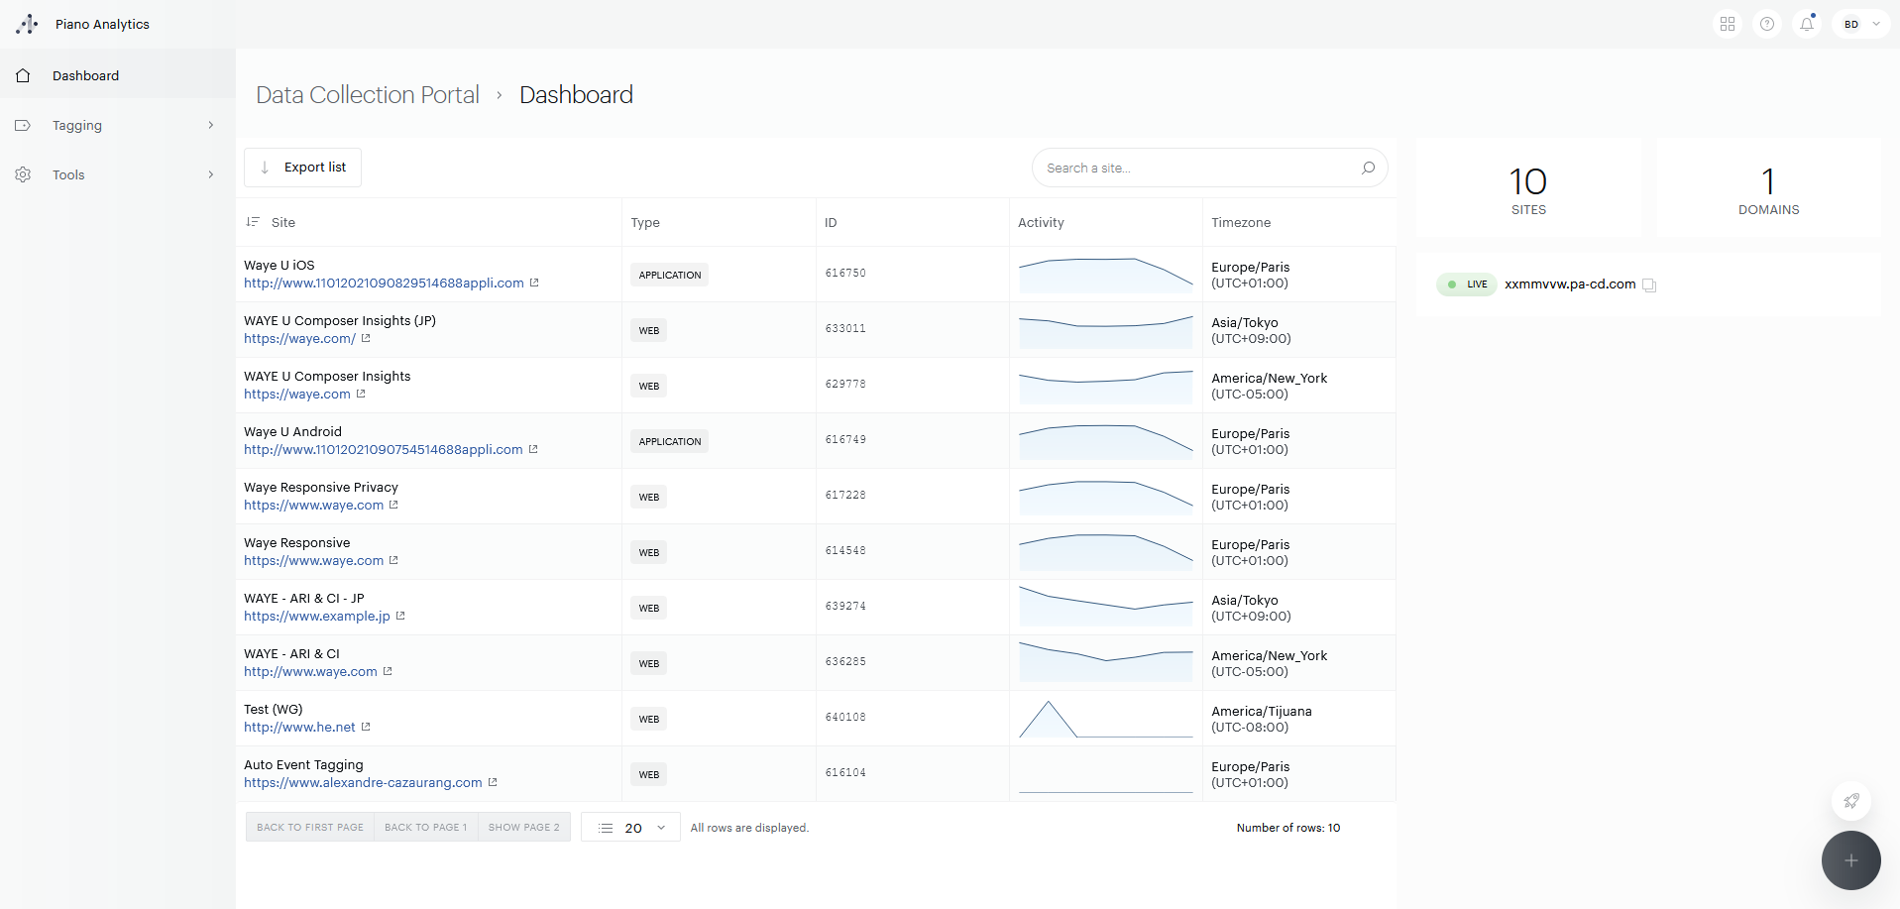Click the Export list button
The height and width of the screenshot is (909, 1900).
(302, 168)
